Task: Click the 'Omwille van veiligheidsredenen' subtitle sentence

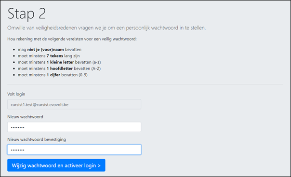Action: pos(106,28)
